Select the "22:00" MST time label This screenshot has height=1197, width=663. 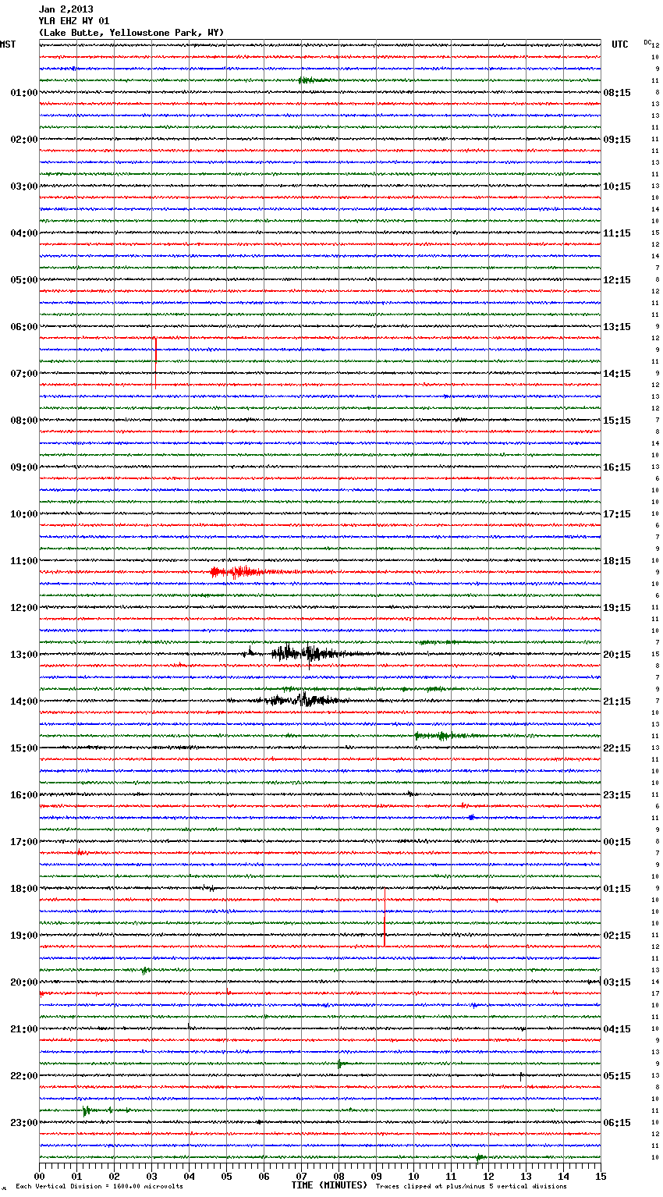point(24,1076)
